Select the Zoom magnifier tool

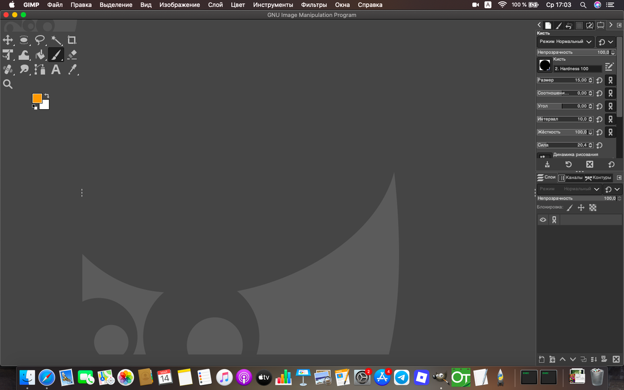8,84
